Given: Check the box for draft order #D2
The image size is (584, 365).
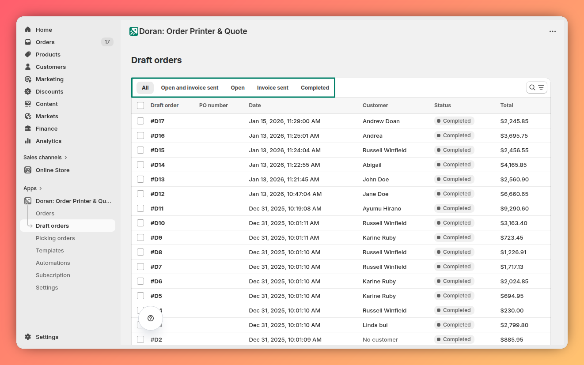Looking at the screenshot, I should [140, 339].
